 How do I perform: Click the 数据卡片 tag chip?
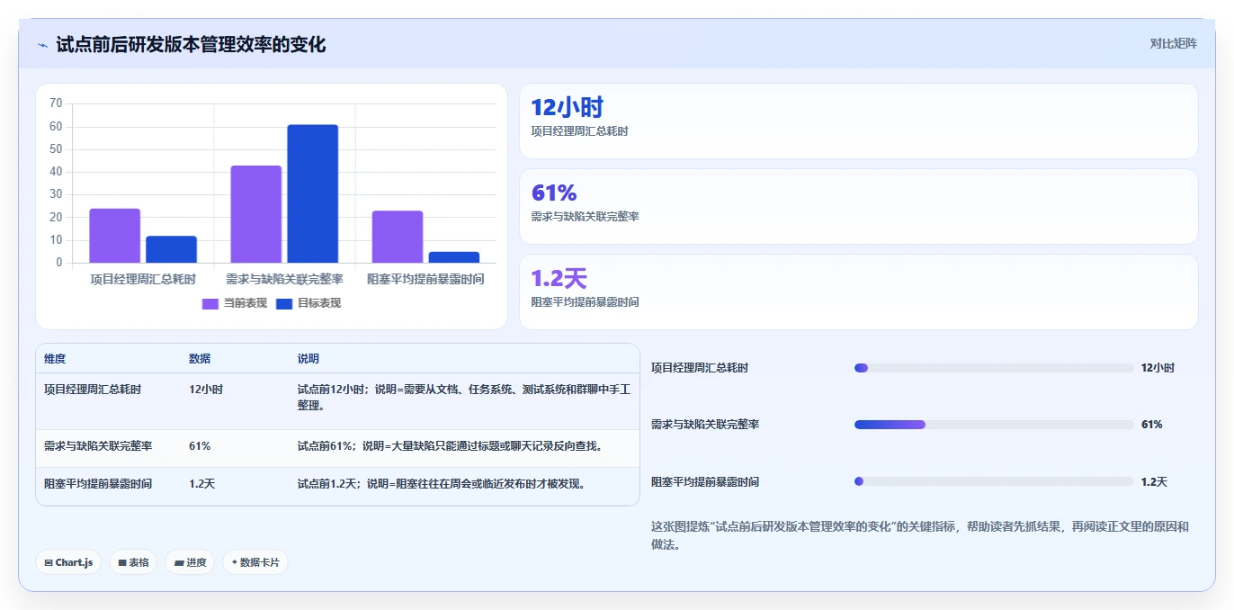click(x=255, y=562)
